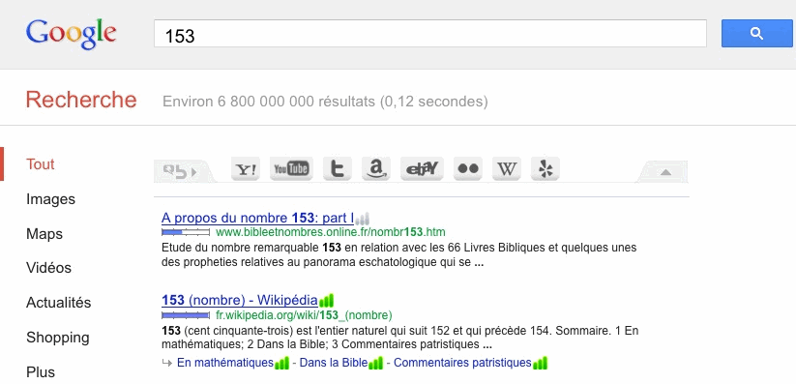Screen dimensions: 796x384
Task: Open the 'Dans la Bible' sublink
Action: [334, 363]
